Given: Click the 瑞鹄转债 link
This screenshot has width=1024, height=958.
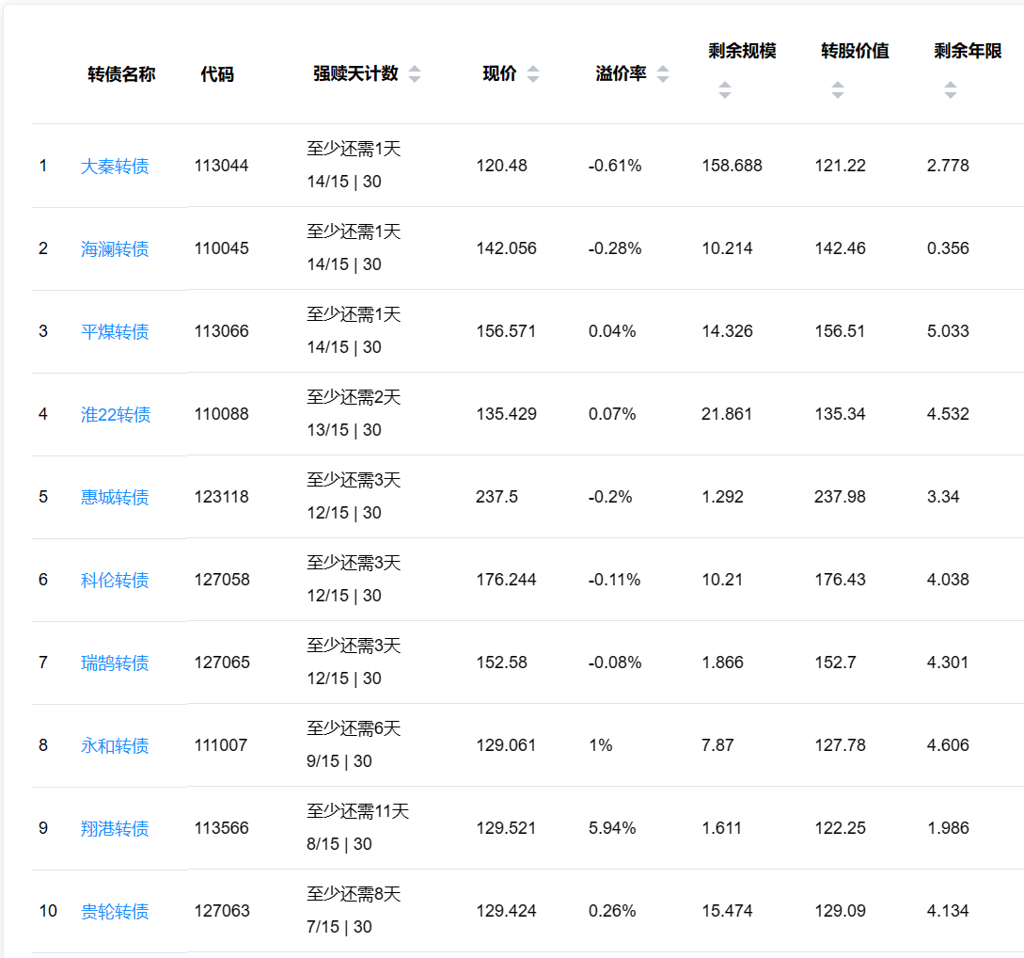Looking at the screenshot, I should pyautogui.click(x=115, y=663).
